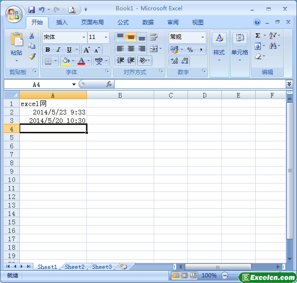Click the Office button logo
297x283 pixels.
coord(14,15)
